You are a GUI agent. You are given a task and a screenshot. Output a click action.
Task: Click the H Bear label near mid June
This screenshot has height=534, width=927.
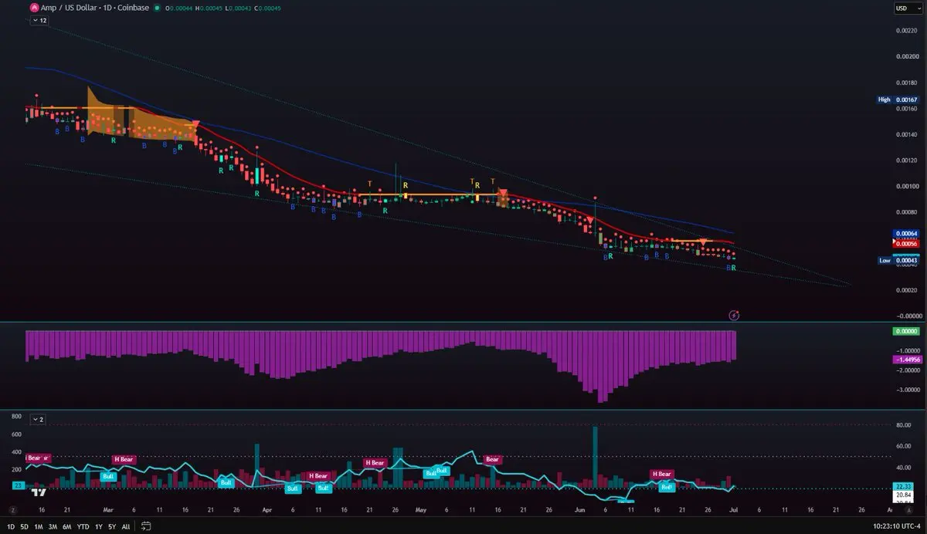click(x=661, y=474)
